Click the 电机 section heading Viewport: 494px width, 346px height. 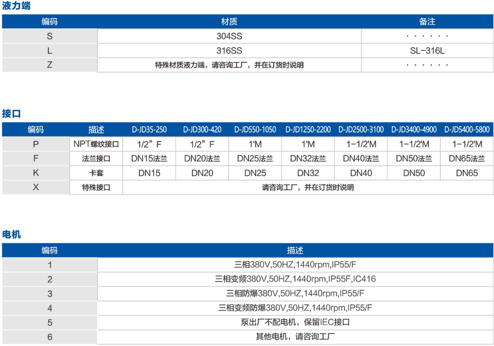11,234
